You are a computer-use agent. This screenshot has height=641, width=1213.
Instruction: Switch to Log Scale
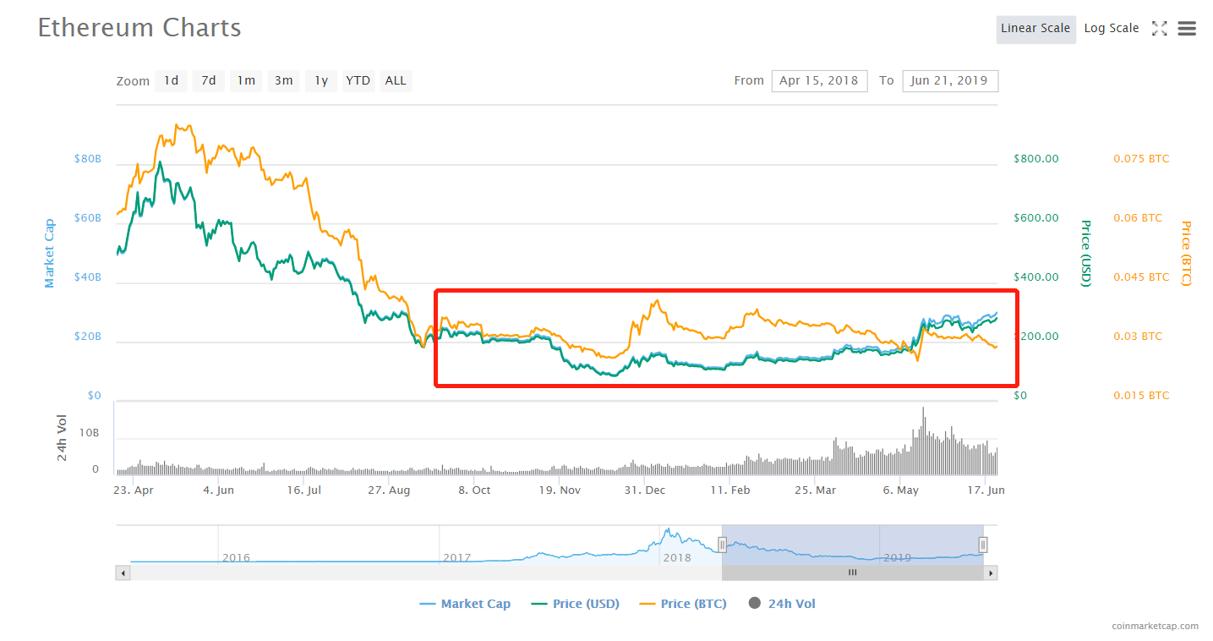[x=1112, y=28]
